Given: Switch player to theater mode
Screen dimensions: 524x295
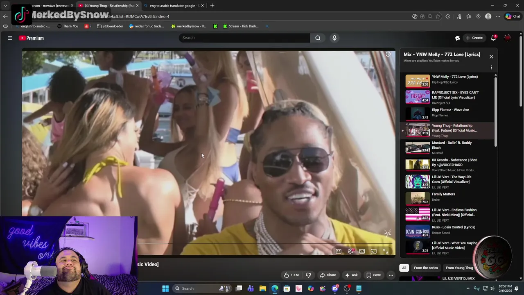Looking at the screenshot, I should pos(362,251).
